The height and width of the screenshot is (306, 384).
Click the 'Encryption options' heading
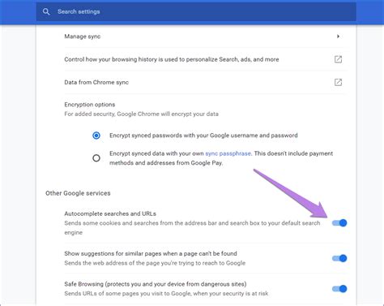(90, 105)
